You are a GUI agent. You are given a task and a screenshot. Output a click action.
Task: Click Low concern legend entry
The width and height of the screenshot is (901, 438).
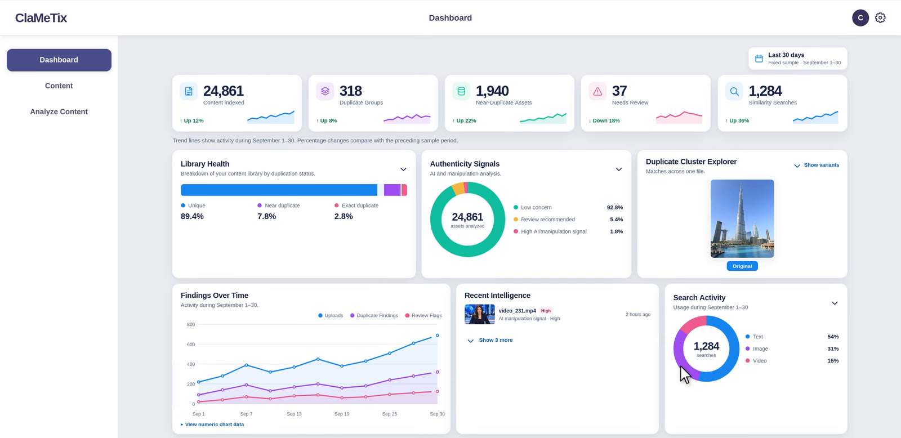(x=568, y=208)
